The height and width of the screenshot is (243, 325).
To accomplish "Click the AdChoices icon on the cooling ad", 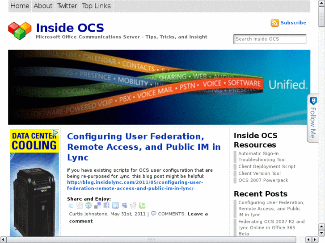I will (55, 132).
